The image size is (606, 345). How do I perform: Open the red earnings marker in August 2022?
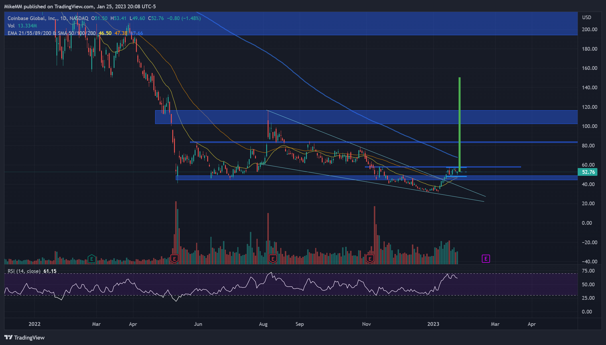(273, 259)
